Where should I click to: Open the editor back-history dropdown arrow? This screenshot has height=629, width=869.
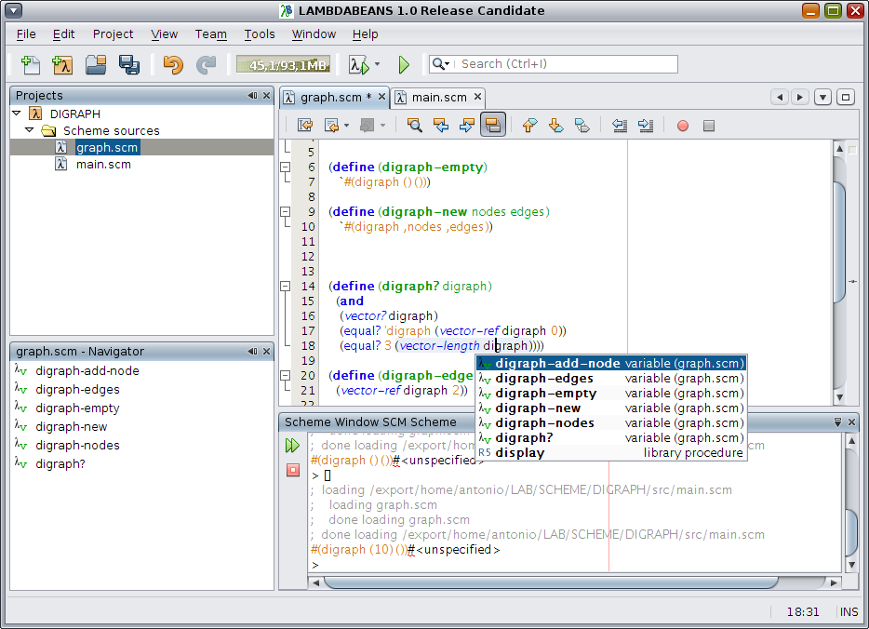click(347, 126)
